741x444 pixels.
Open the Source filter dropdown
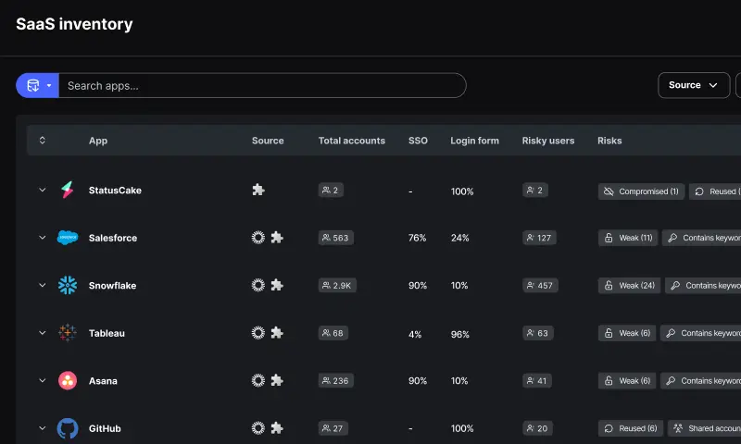click(x=693, y=85)
